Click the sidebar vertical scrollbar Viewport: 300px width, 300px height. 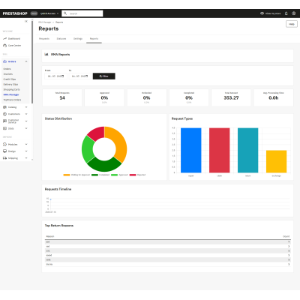(32, 62)
